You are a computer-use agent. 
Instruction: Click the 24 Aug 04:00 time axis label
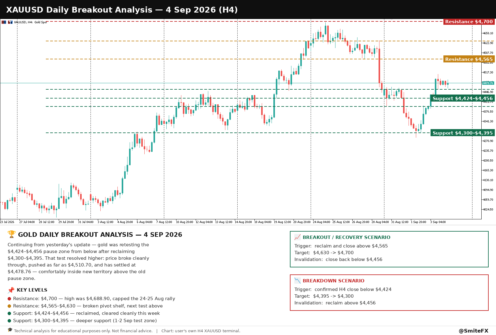(321, 222)
